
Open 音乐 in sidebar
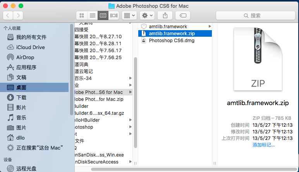pyautogui.click(x=34, y=118)
